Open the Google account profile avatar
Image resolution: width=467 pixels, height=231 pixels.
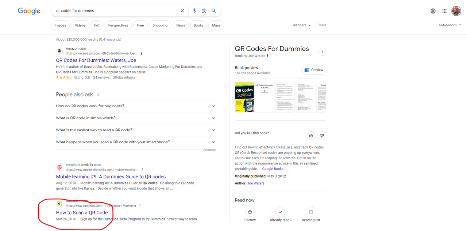[456, 11]
